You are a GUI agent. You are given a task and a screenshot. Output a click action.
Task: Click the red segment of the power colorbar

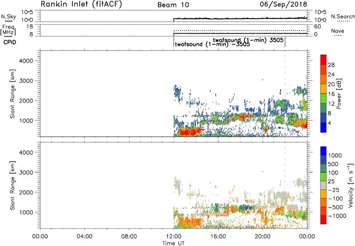[x=323, y=60]
